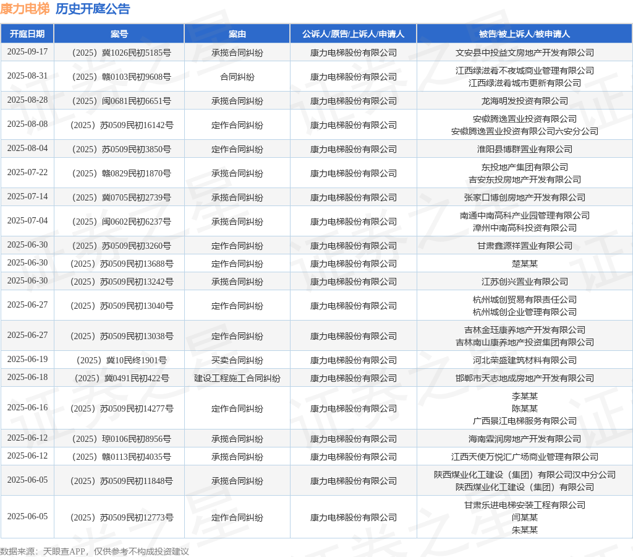
Task: Click defendant 广西景江电梯服务有限公司
Action: [524, 421]
